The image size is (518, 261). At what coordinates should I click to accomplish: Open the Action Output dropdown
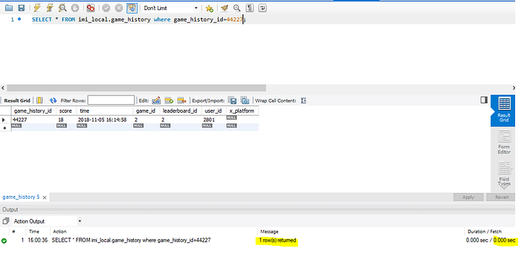click(x=47, y=221)
